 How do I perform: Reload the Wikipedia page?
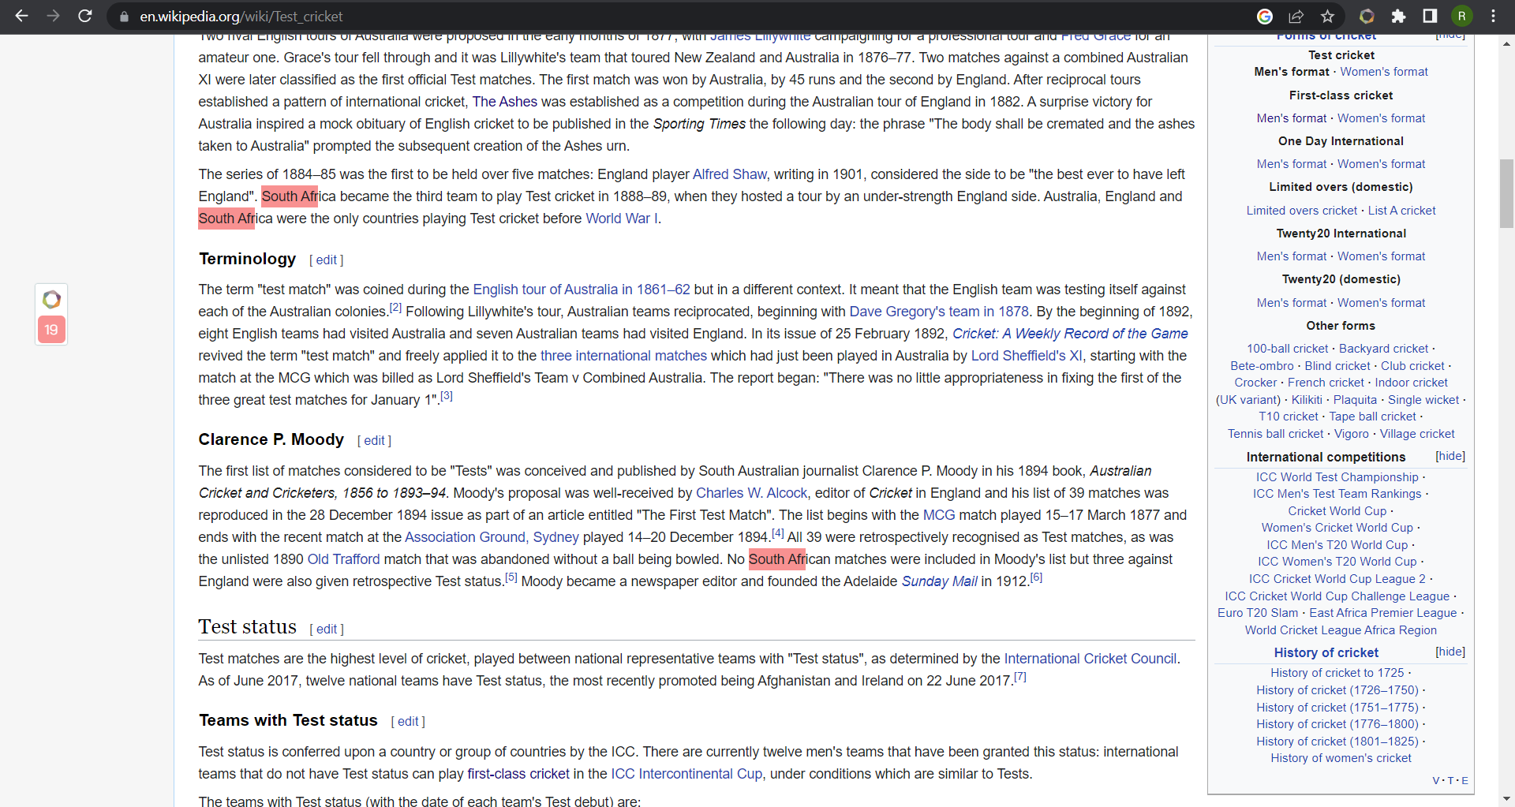pyautogui.click(x=85, y=16)
